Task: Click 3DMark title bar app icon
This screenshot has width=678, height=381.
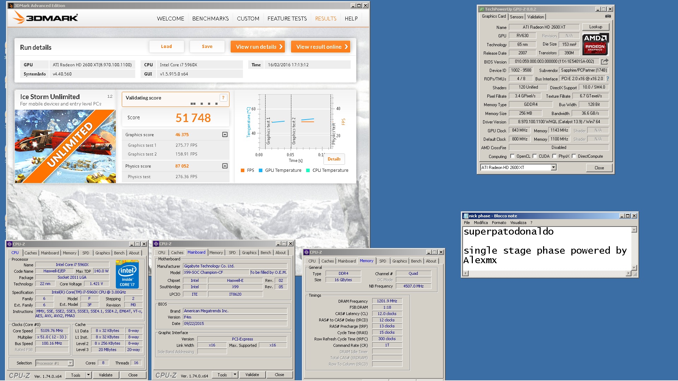Action: coord(11,6)
